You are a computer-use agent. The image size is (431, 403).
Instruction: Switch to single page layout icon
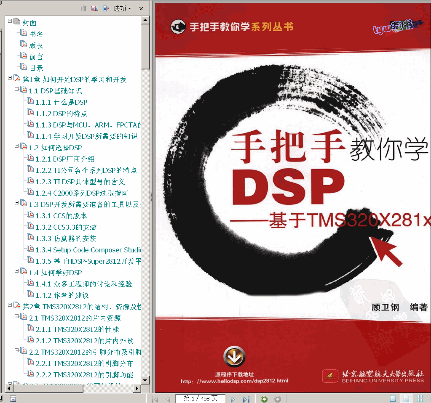[393, 399]
